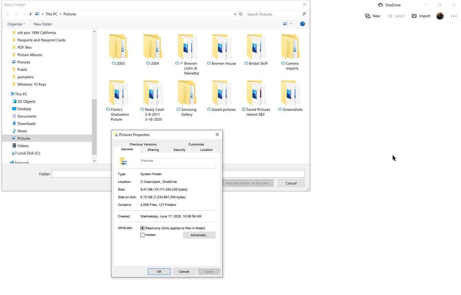
Task: Open the Help question mark icon
Action: pyautogui.click(x=302, y=24)
